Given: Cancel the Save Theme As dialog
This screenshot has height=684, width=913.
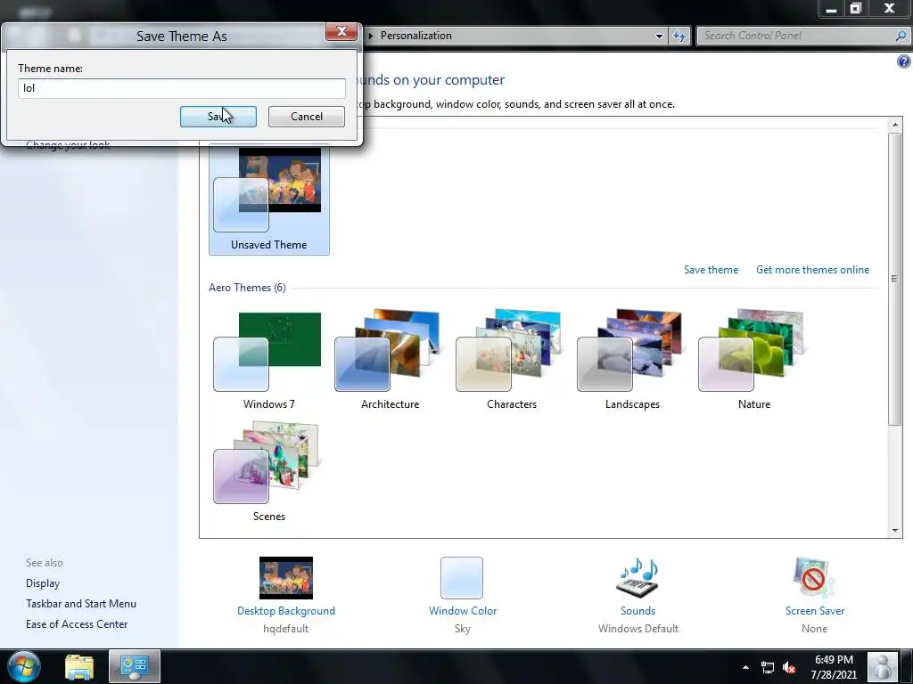Looking at the screenshot, I should [307, 117].
